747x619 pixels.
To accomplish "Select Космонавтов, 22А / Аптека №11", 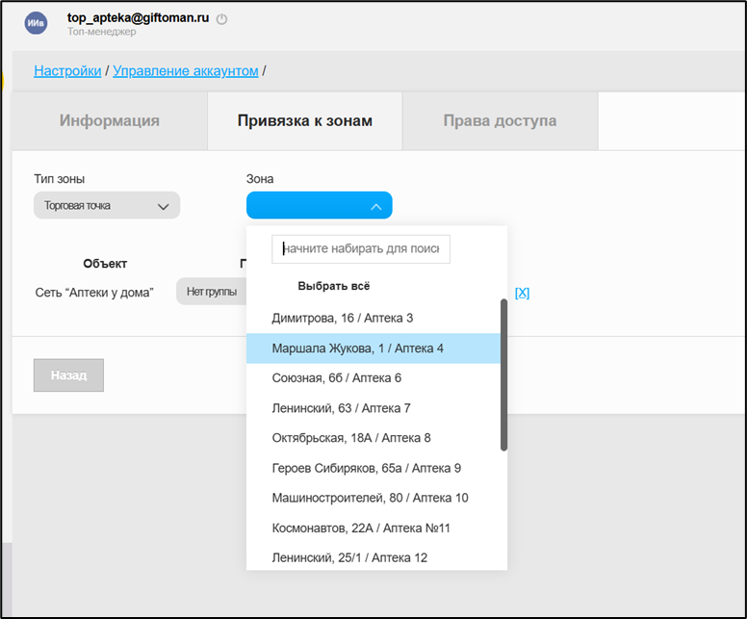I will (361, 528).
